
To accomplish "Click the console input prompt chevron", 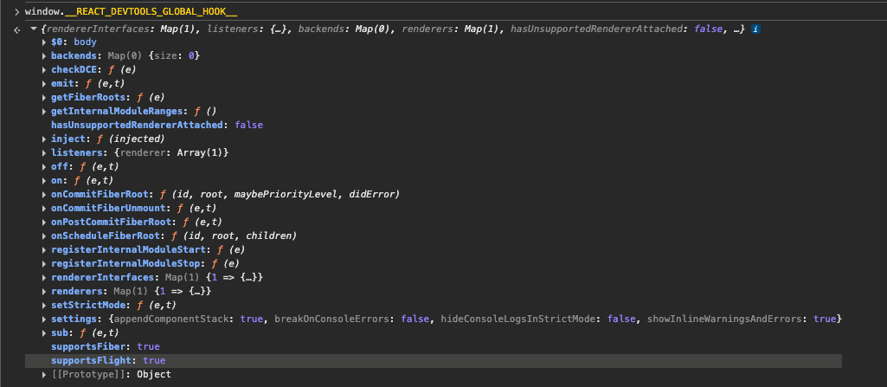I will click(x=17, y=11).
